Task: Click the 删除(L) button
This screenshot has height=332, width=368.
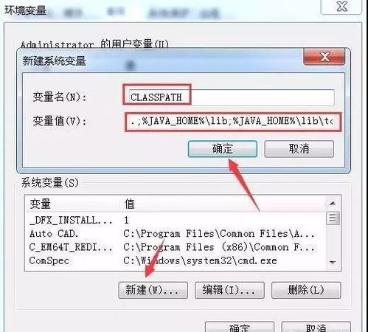Action: (306, 290)
